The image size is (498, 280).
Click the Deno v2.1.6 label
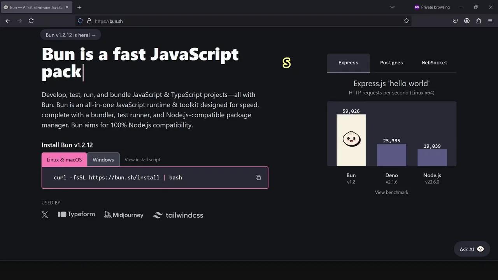click(x=391, y=178)
